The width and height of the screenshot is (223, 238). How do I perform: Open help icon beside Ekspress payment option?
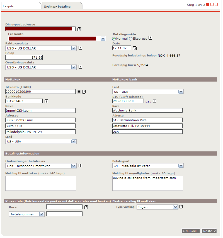point(150,38)
